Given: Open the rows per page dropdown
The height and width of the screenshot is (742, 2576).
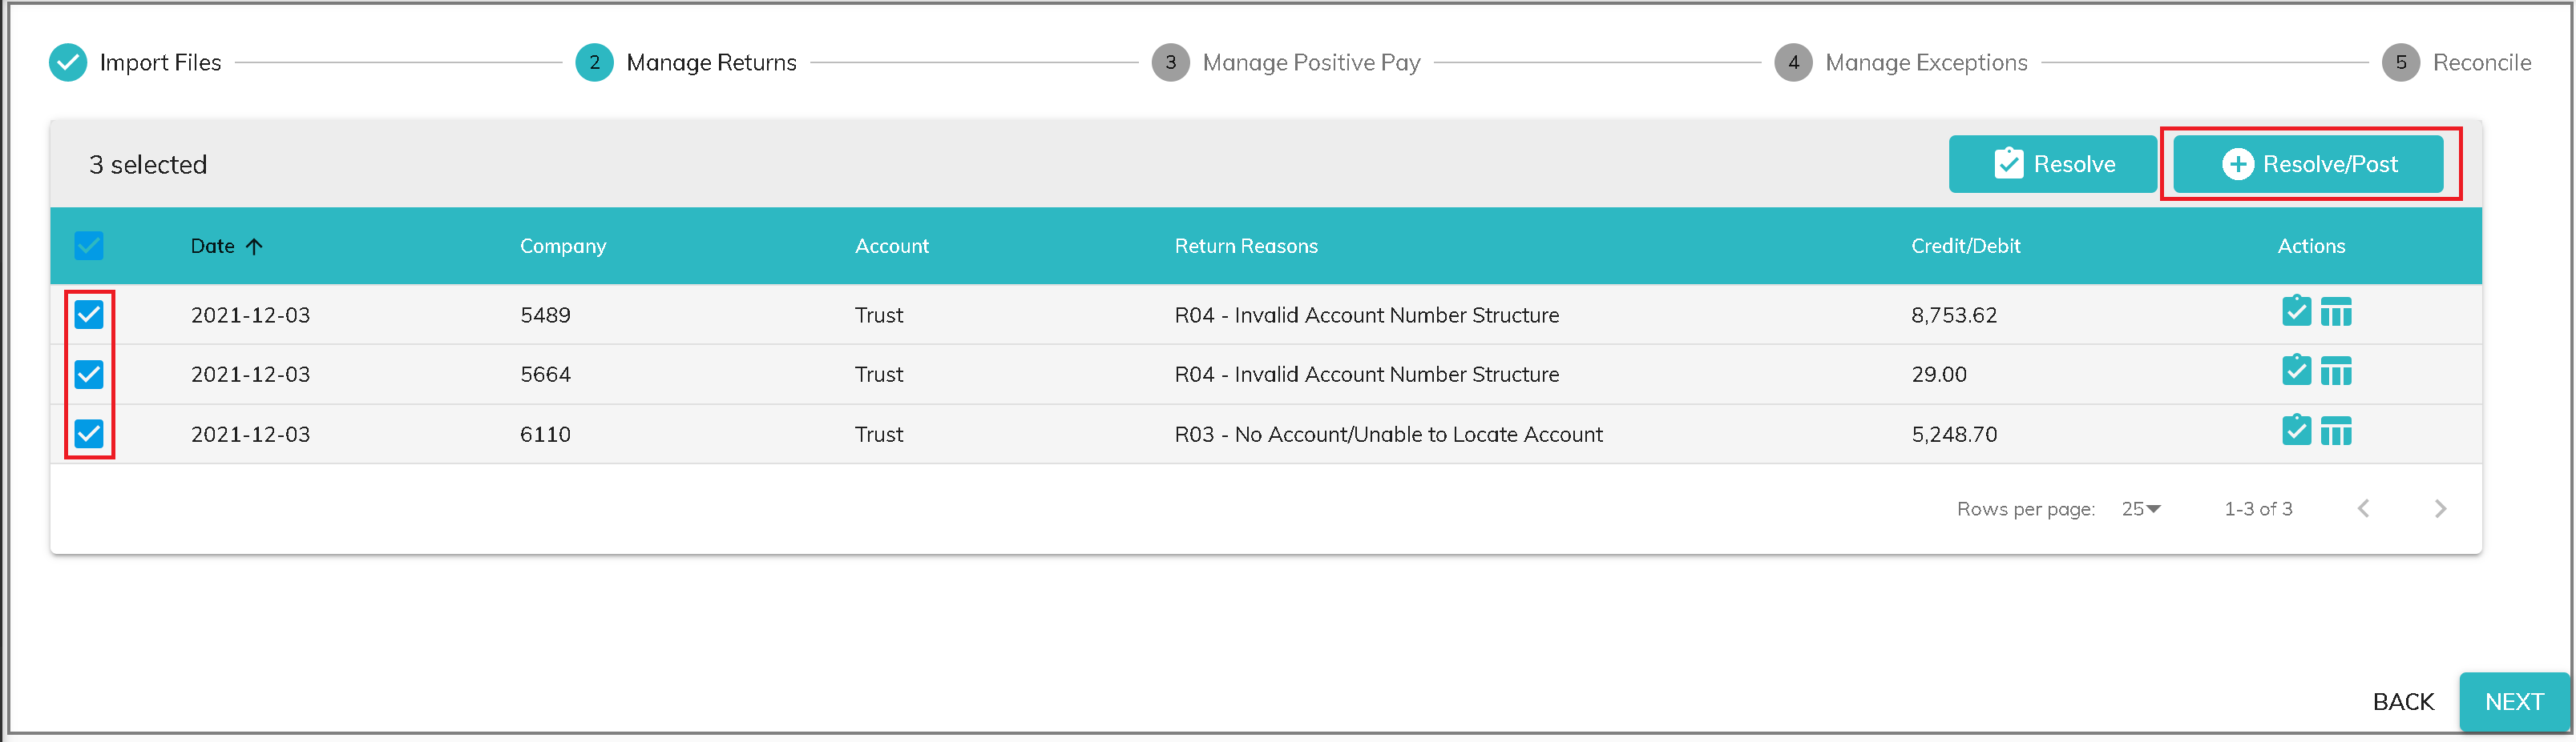Looking at the screenshot, I should (x=2141, y=509).
